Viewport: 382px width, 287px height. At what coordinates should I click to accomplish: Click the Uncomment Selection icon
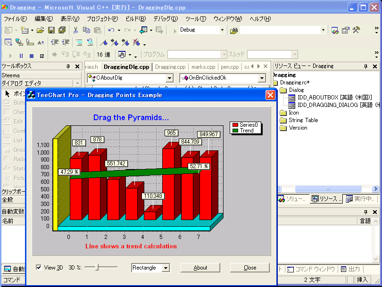tap(90, 42)
